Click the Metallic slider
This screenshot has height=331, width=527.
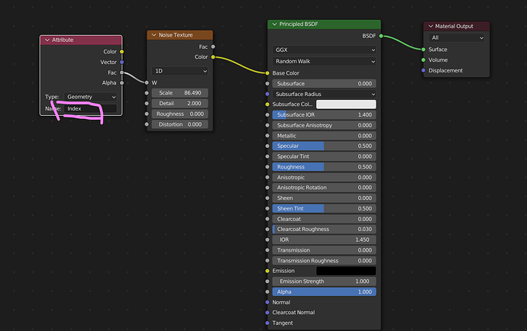[x=324, y=136]
